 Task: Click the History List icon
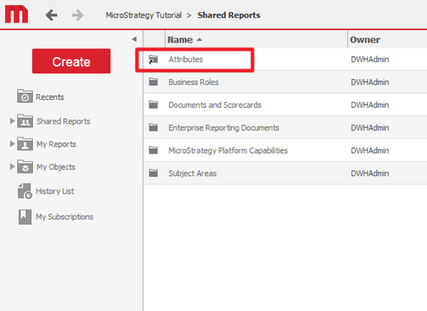pos(25,191)
